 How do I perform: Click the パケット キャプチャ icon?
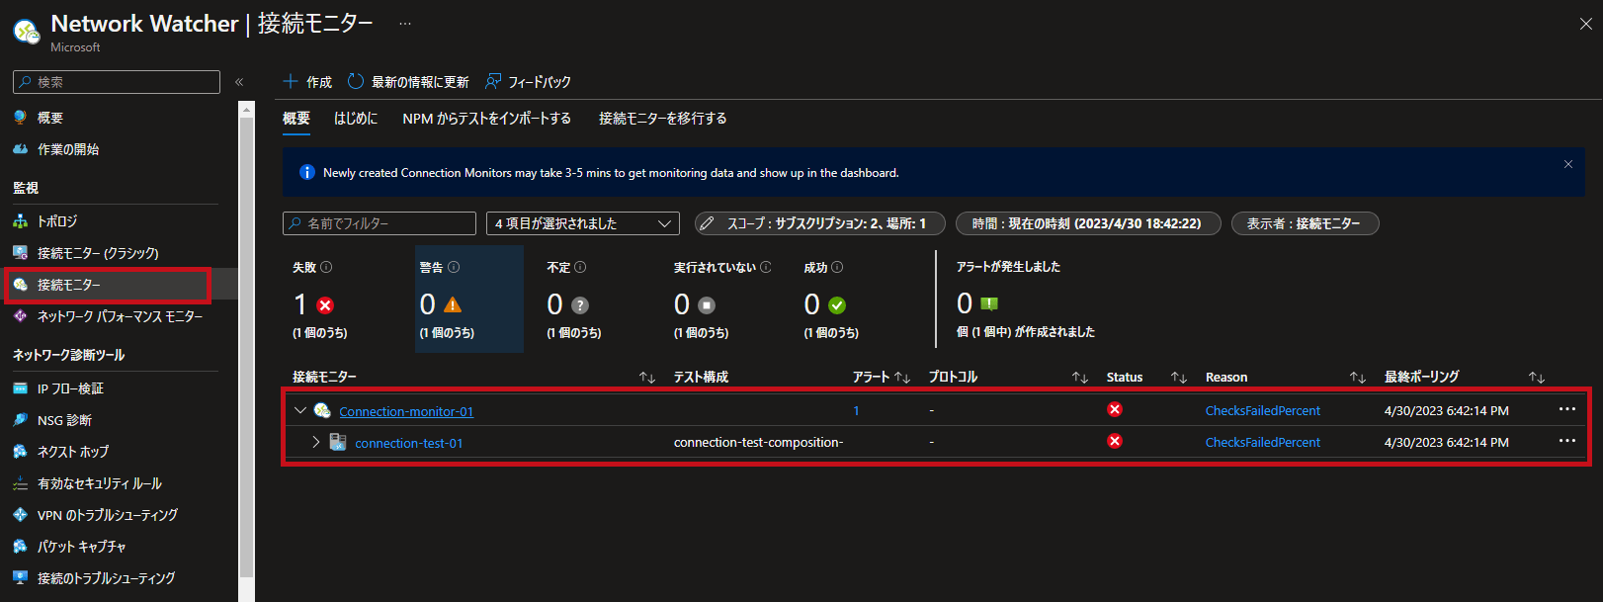coord(21,547)
